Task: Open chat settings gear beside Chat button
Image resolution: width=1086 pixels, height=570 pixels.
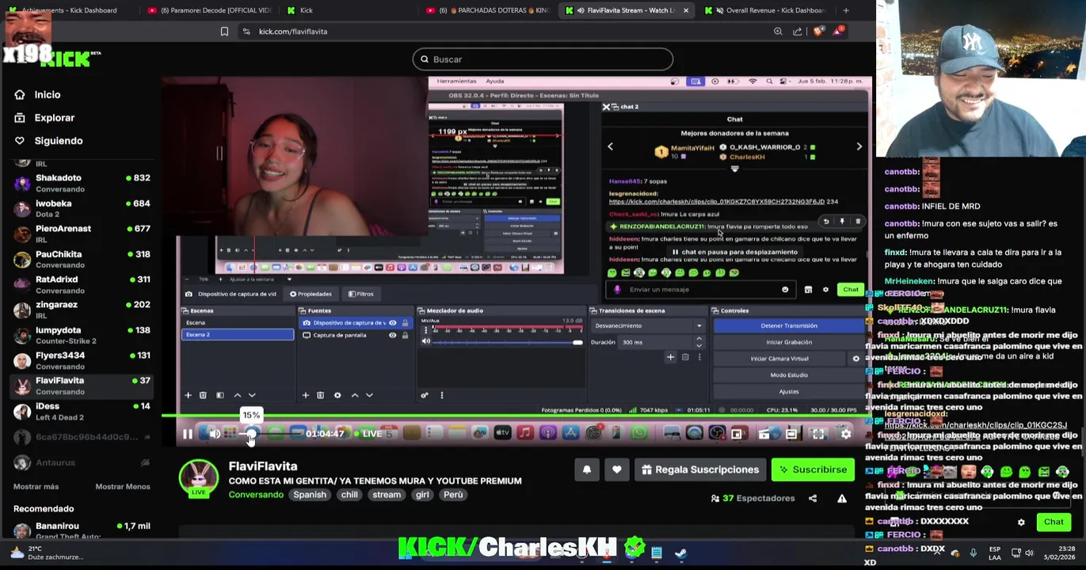Action: [1021, 522]
